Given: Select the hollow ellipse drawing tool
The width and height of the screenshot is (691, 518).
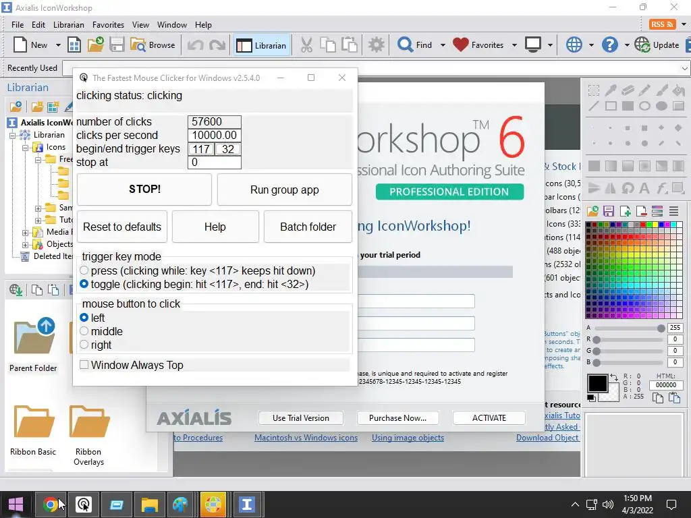Looking at the screenshot, I should pos(644,106).
